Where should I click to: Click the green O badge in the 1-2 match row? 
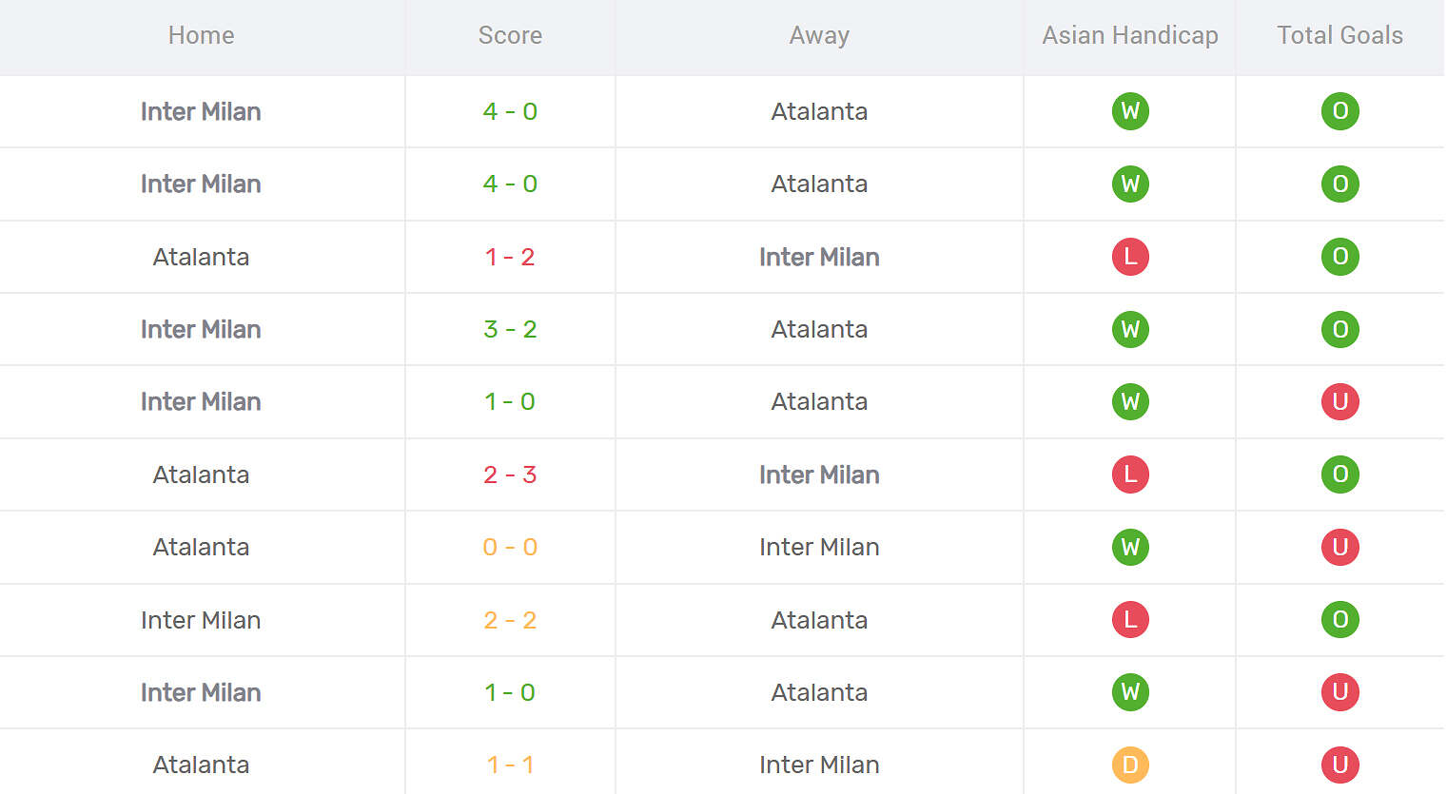(1339, 257)
